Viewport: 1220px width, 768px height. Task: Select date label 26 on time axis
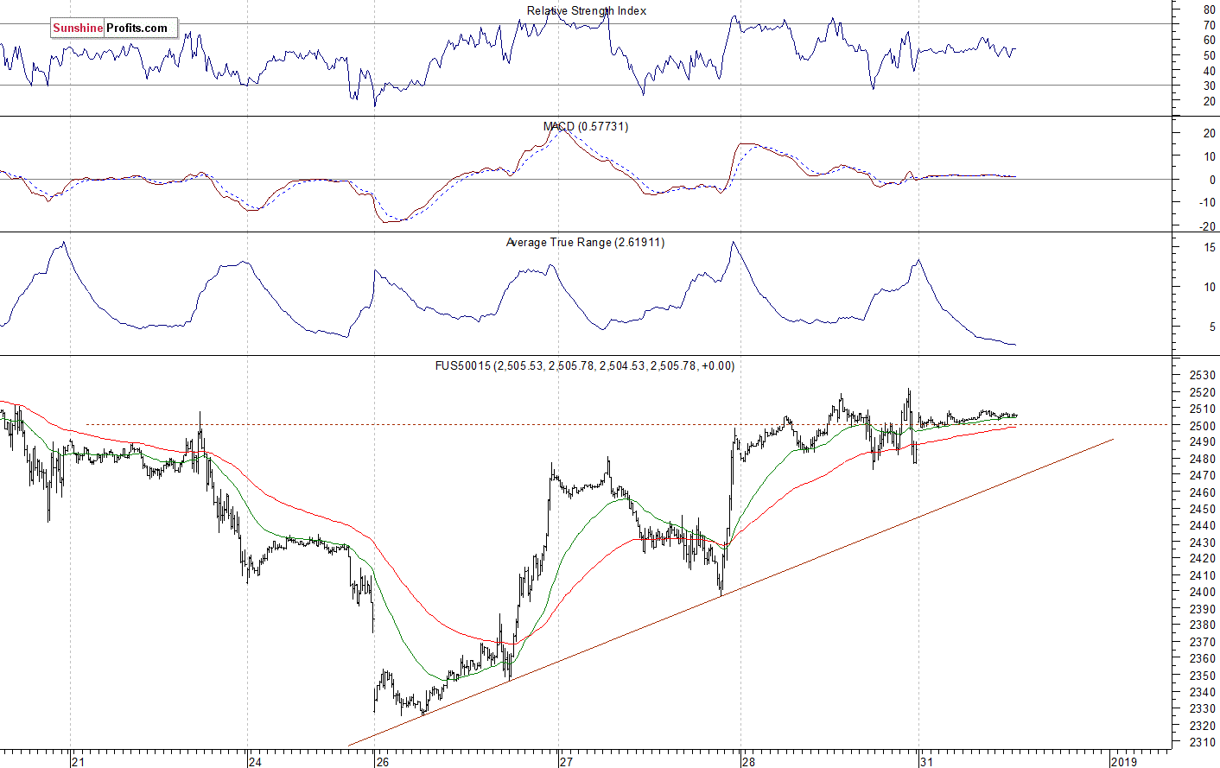383,762
